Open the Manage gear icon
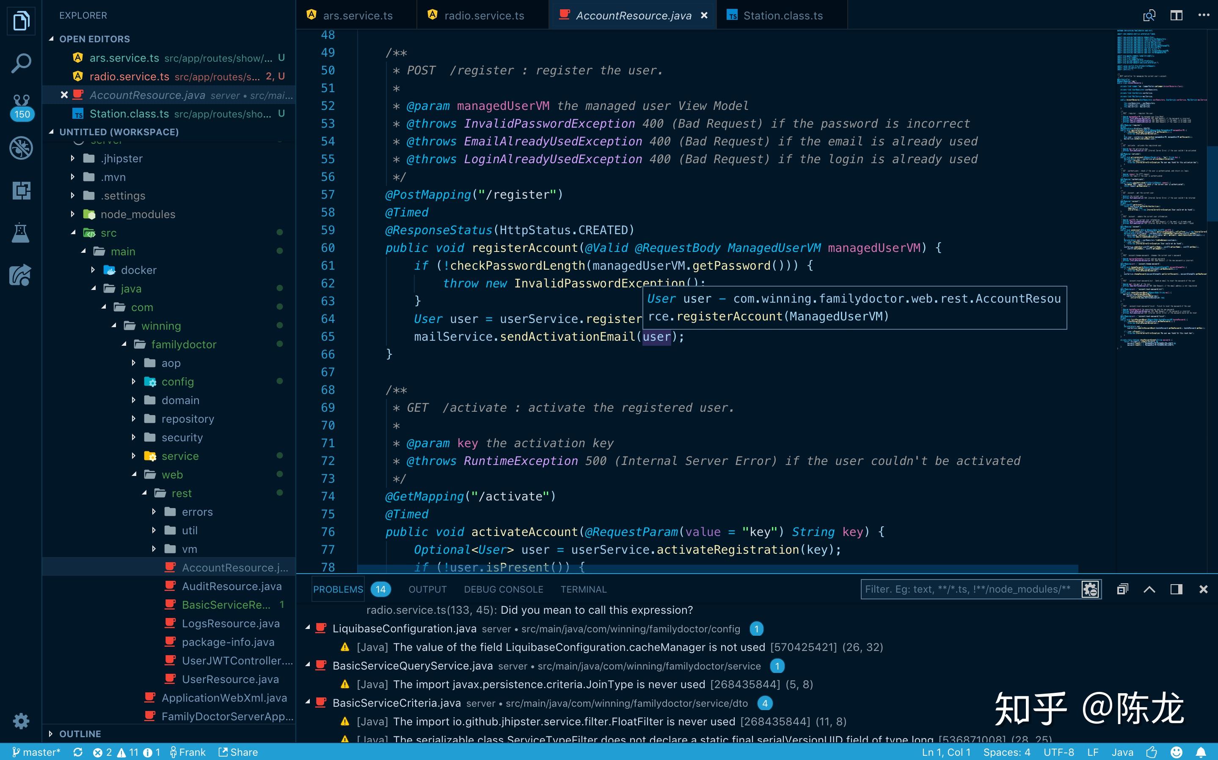 [21, 721]
